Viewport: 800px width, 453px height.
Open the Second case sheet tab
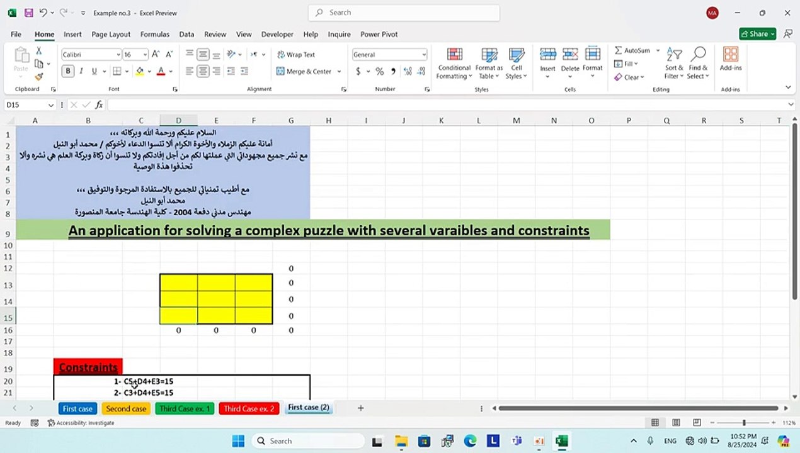point(126,409)
